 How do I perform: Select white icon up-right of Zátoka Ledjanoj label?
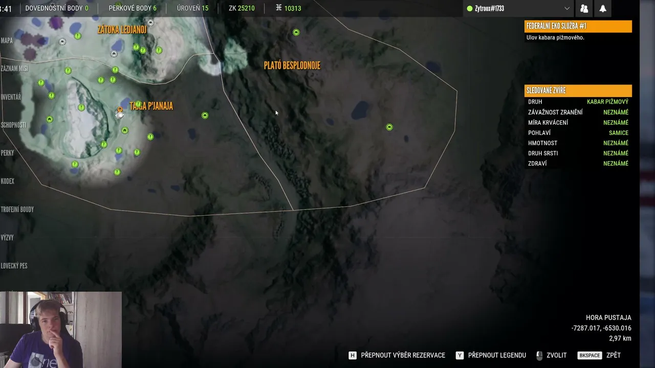click(x=150, y=23)
